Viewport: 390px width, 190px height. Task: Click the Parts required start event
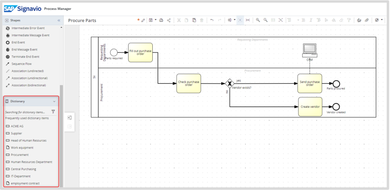pyautogui.click(x=113, y=53)
